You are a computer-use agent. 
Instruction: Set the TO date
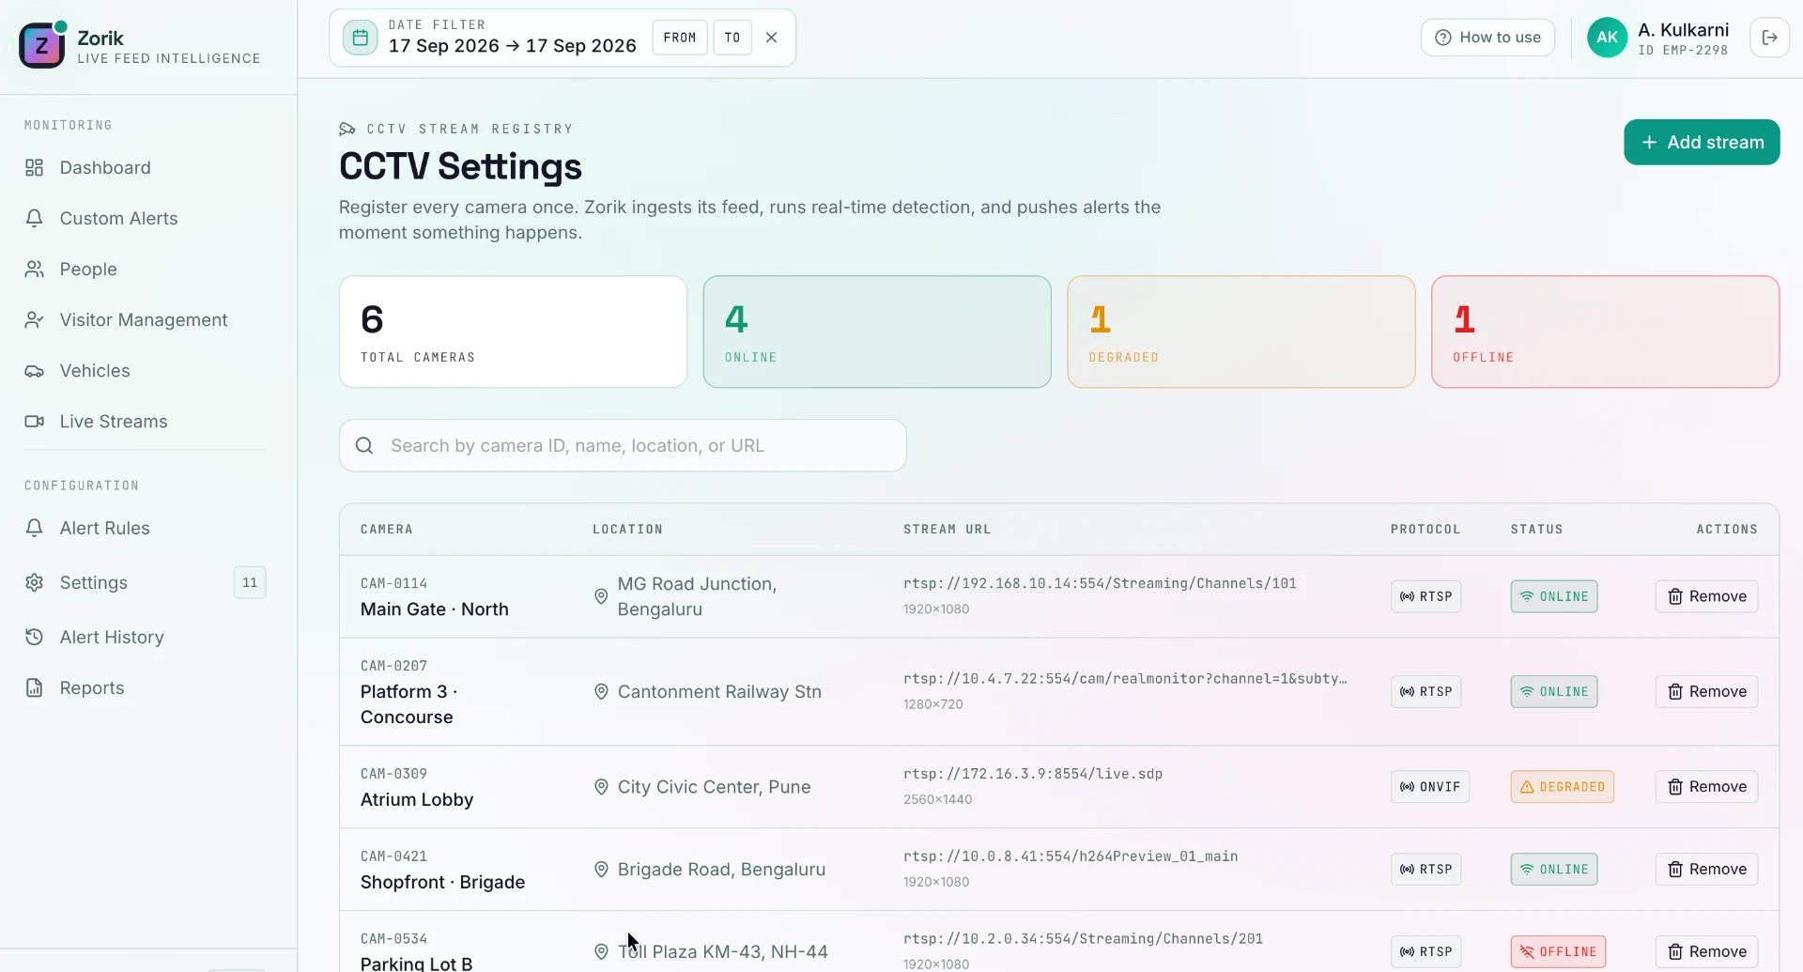point(732,38)
